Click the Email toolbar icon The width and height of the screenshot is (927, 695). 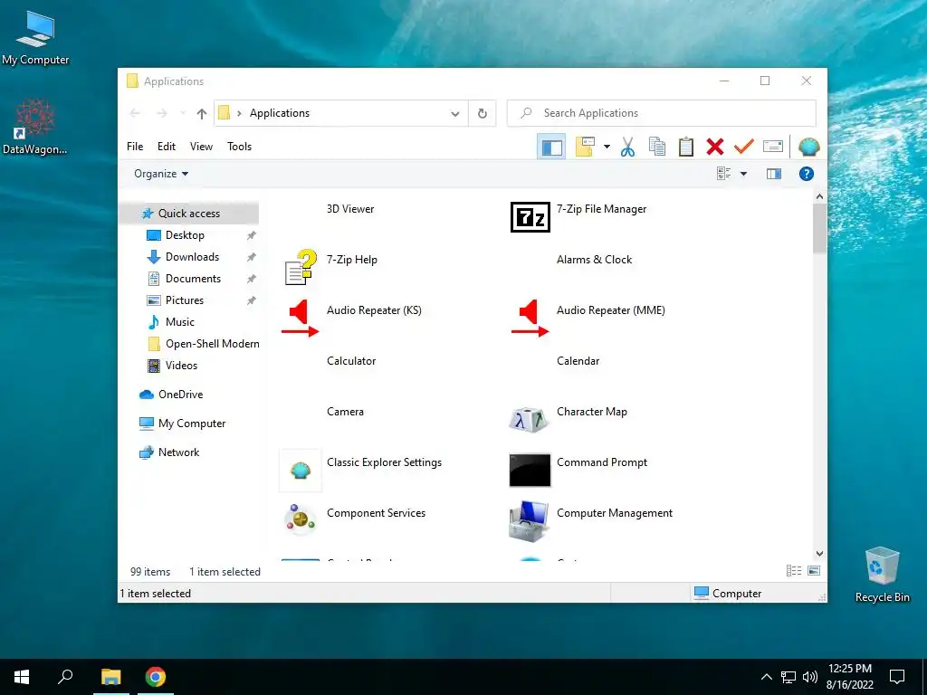773,147
